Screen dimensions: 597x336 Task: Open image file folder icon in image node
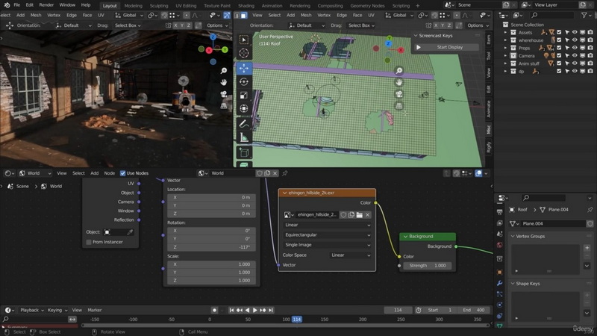(x=360, y=215)
